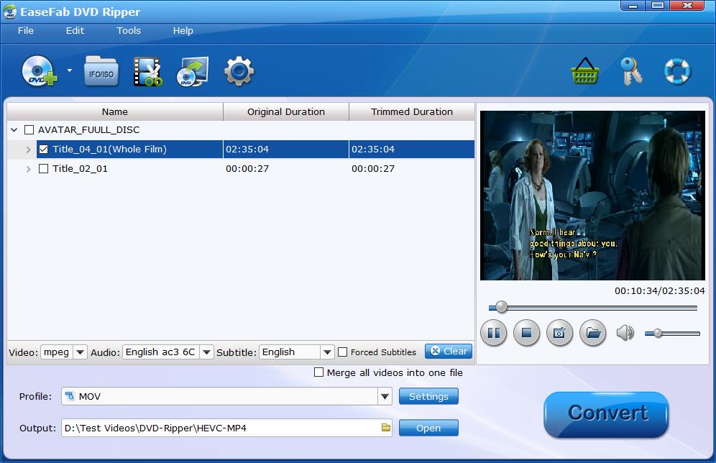Open the Video stream mpeg dropdown
The height and width of the screenshot is (463, 716).
[x=80, y=352]
